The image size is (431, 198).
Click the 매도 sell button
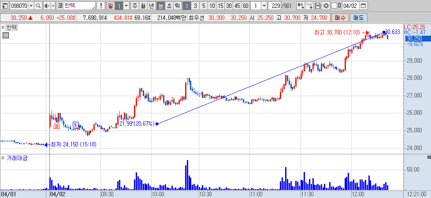point(358,18)
